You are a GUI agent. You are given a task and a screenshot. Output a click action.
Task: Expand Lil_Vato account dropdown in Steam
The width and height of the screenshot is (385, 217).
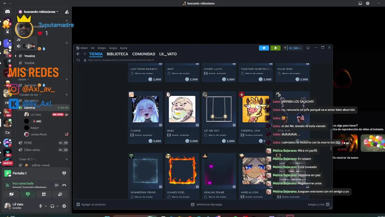295,48
